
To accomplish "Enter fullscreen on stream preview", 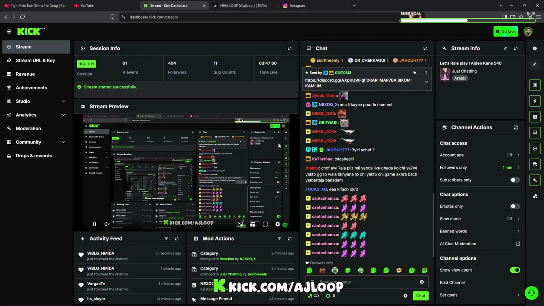I will (x=265, y=224).
